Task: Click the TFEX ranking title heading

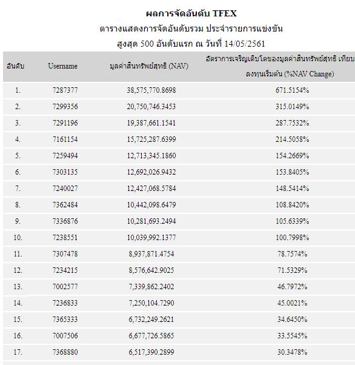Action: click(191, 13)
